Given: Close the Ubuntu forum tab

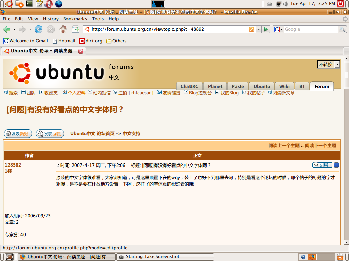Looking at the screenshot, I should [x=81, y=51].
